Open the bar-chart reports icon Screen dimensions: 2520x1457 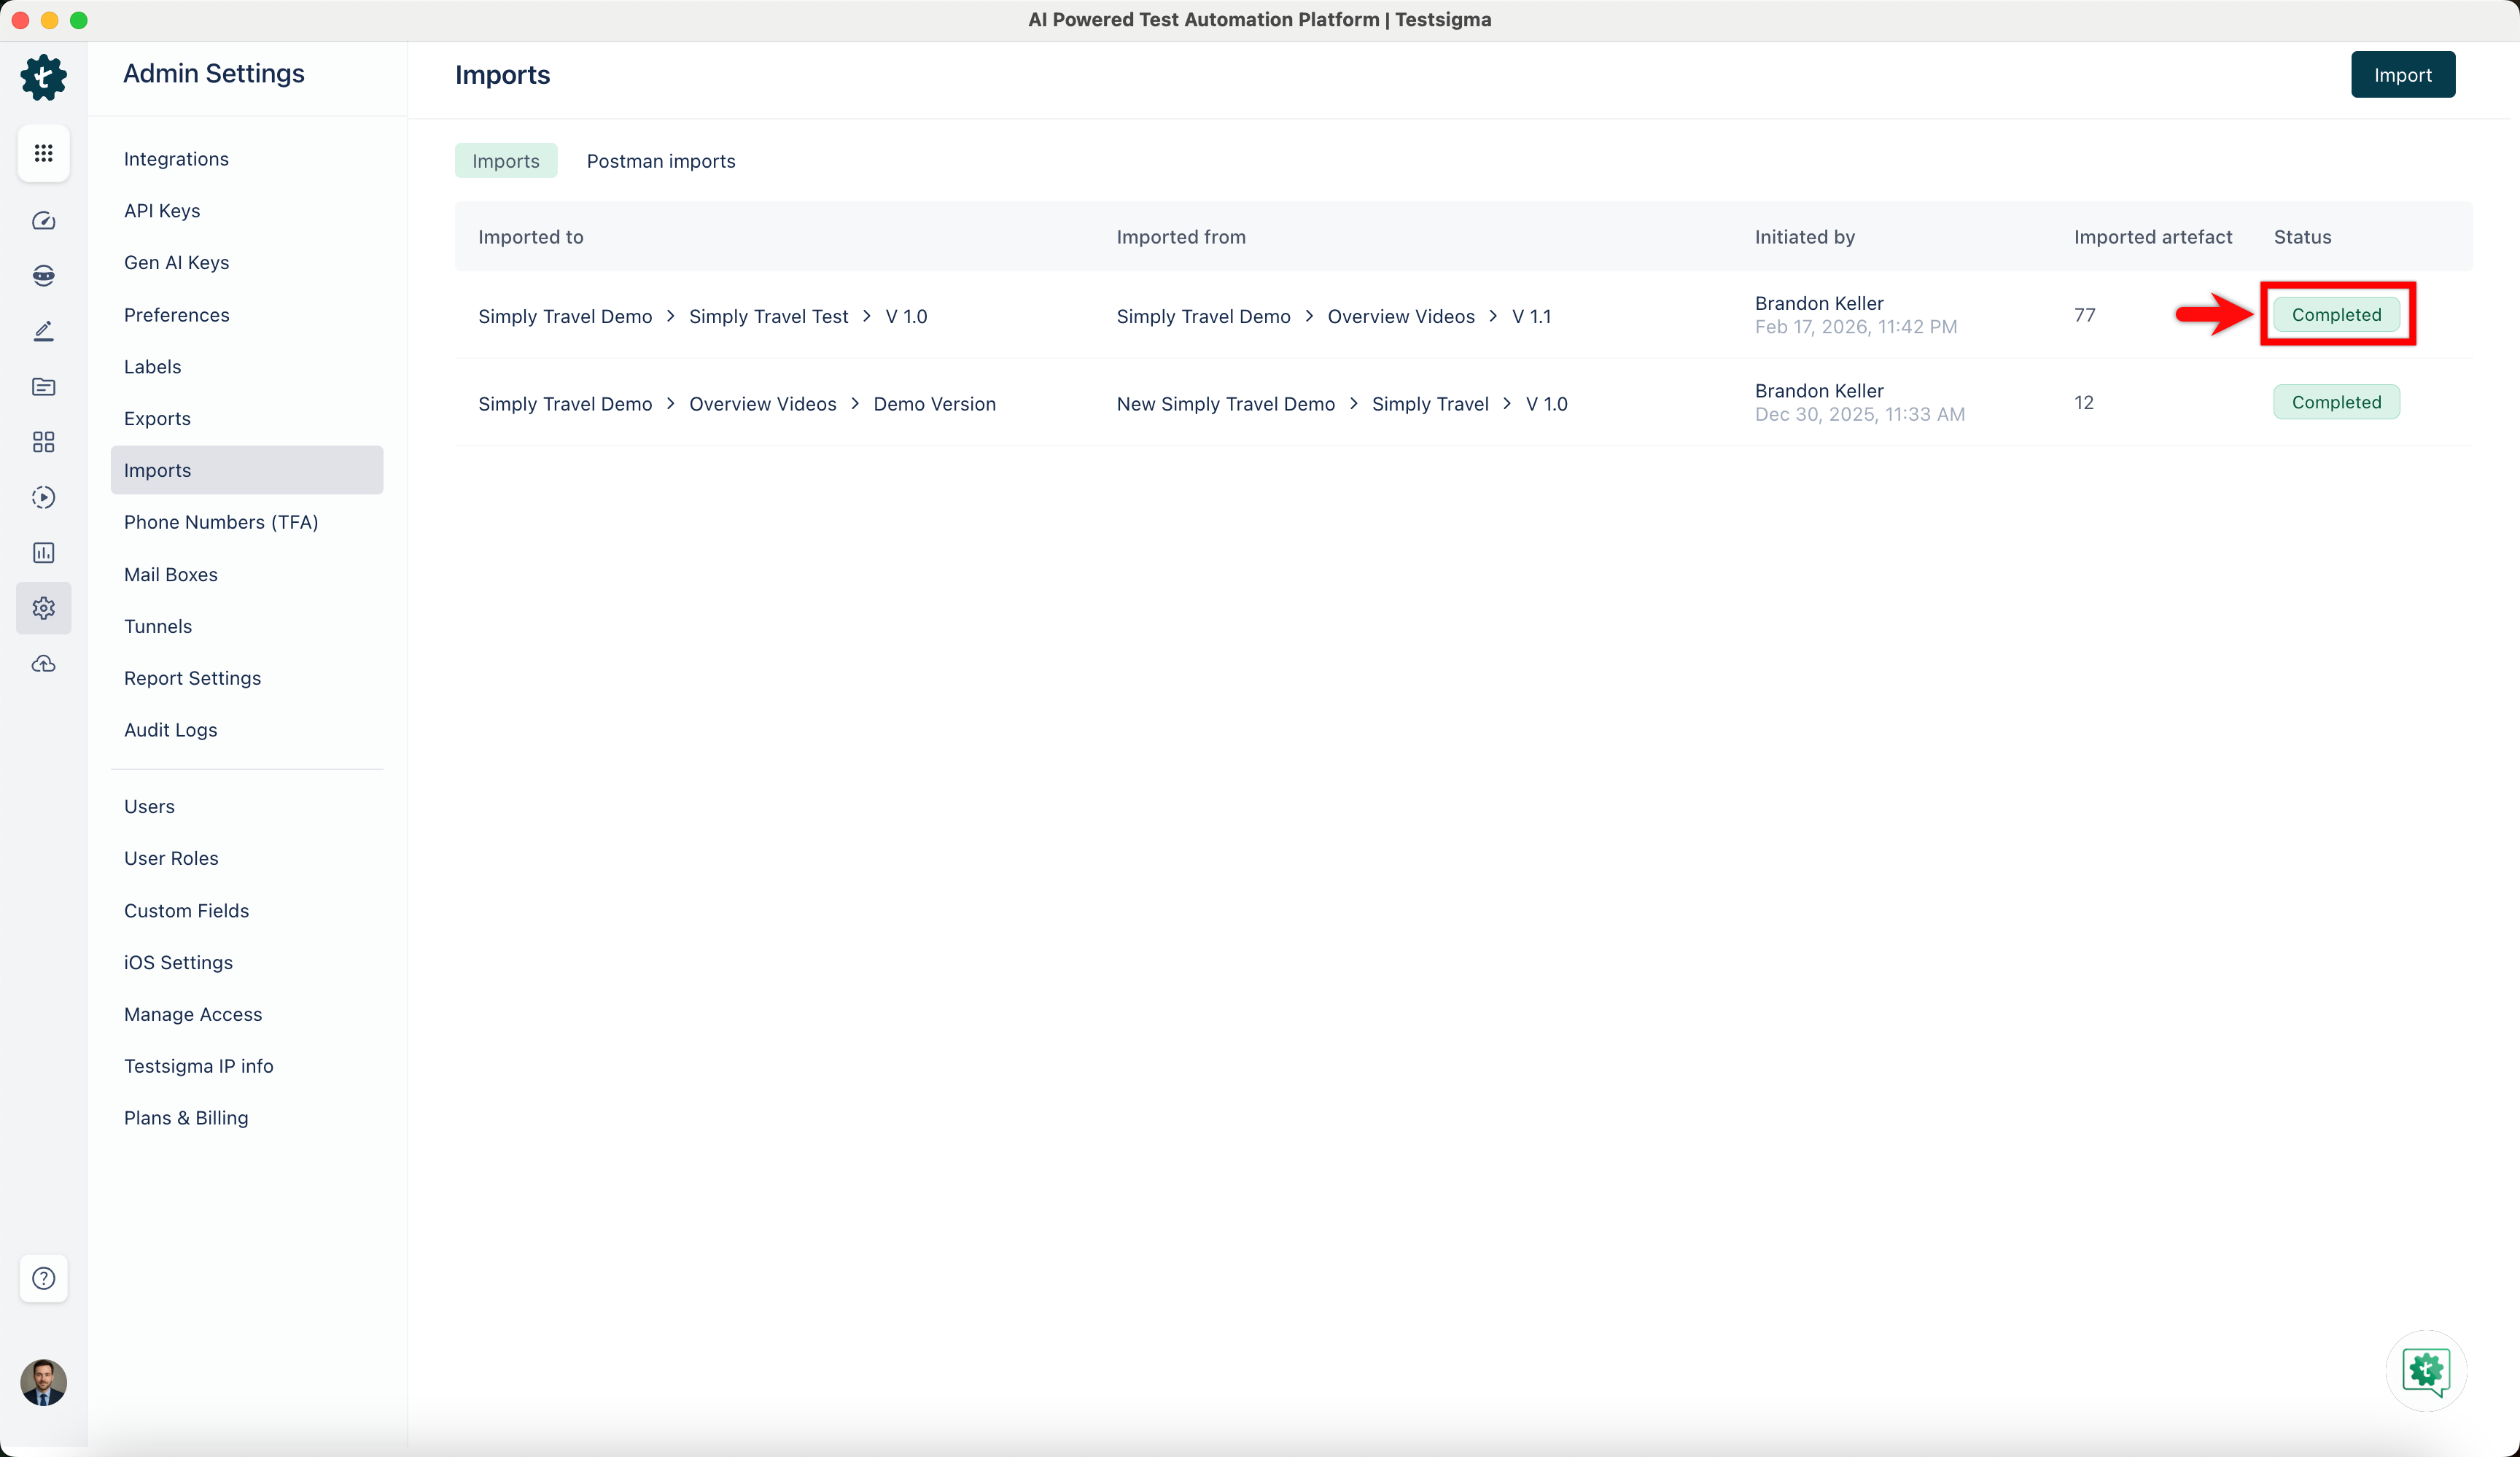coord(43,552)
